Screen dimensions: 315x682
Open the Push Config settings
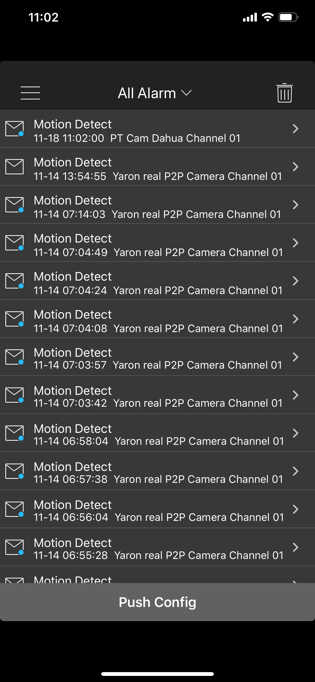coord(157,602)
